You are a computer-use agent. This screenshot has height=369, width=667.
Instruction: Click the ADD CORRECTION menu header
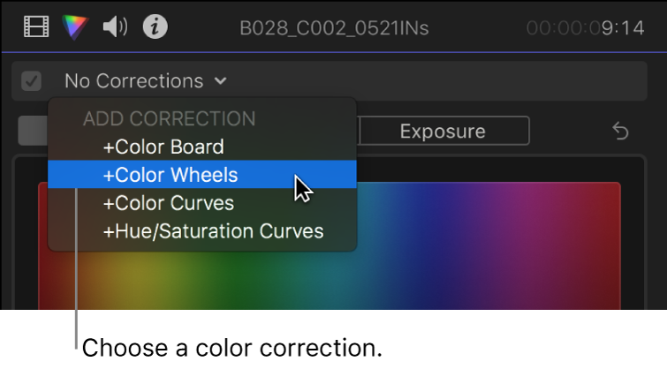tap(169, 118)
